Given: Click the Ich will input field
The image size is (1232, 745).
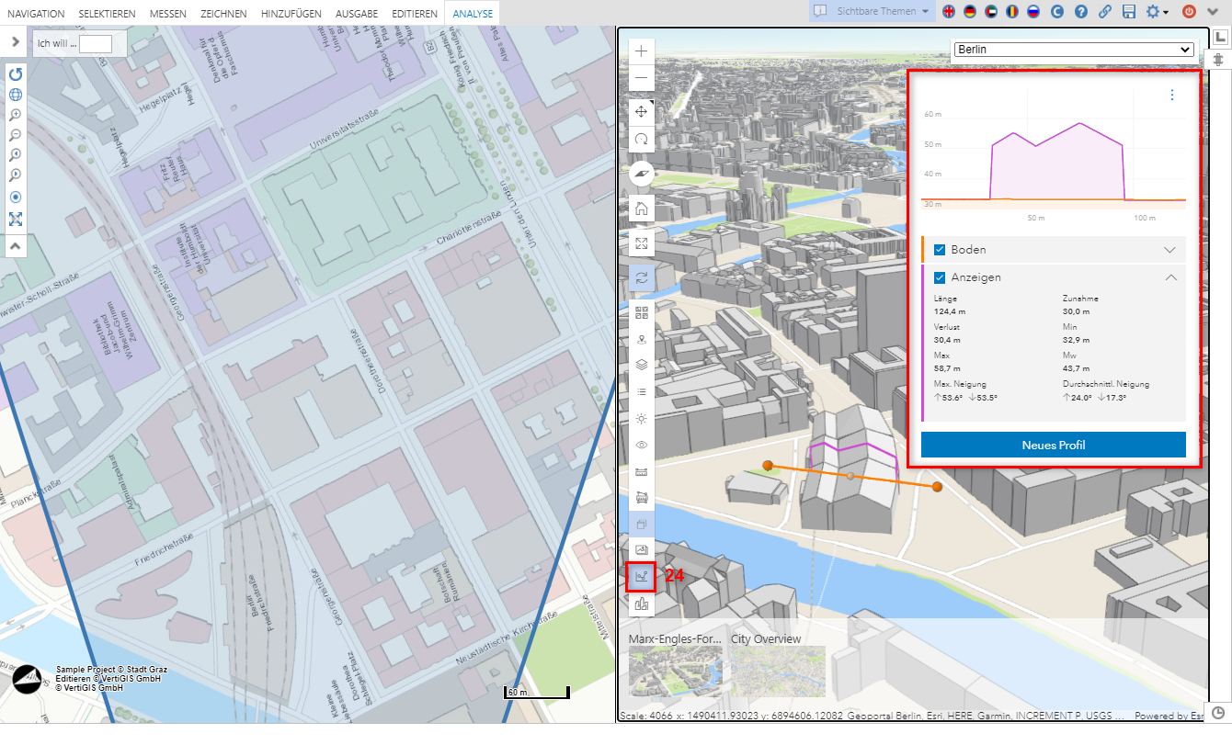Looking at the screenshot, I should (96, 44).
